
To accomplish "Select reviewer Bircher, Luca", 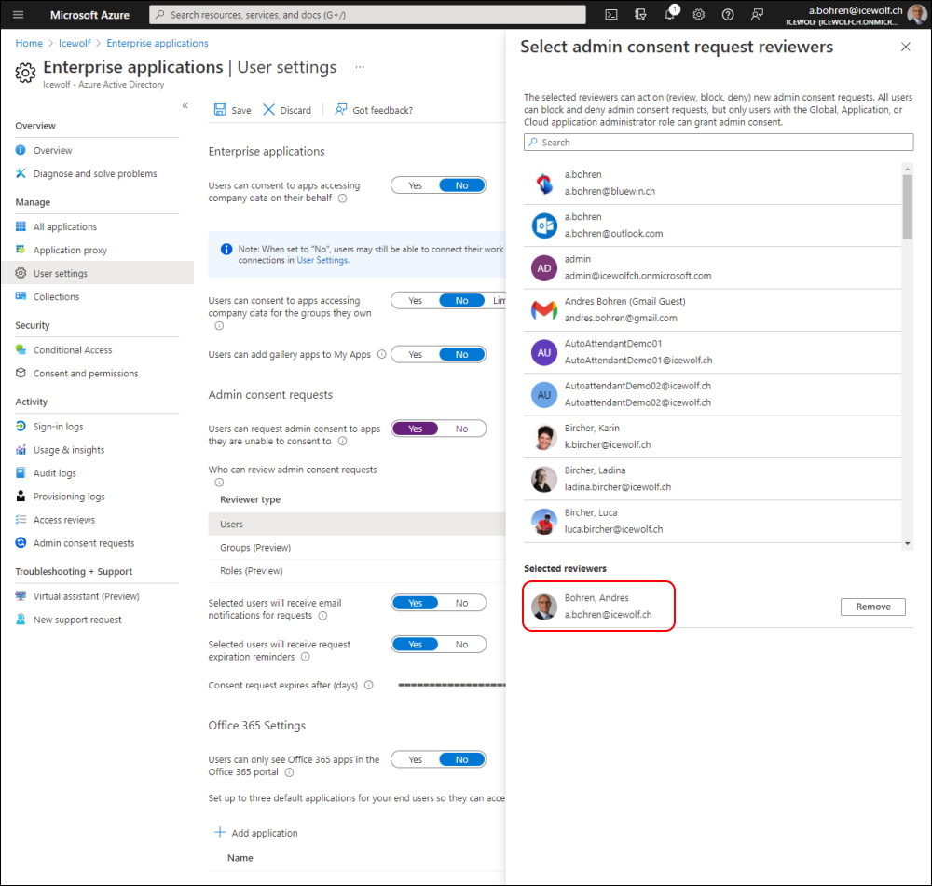I will [x=712, y=521].
